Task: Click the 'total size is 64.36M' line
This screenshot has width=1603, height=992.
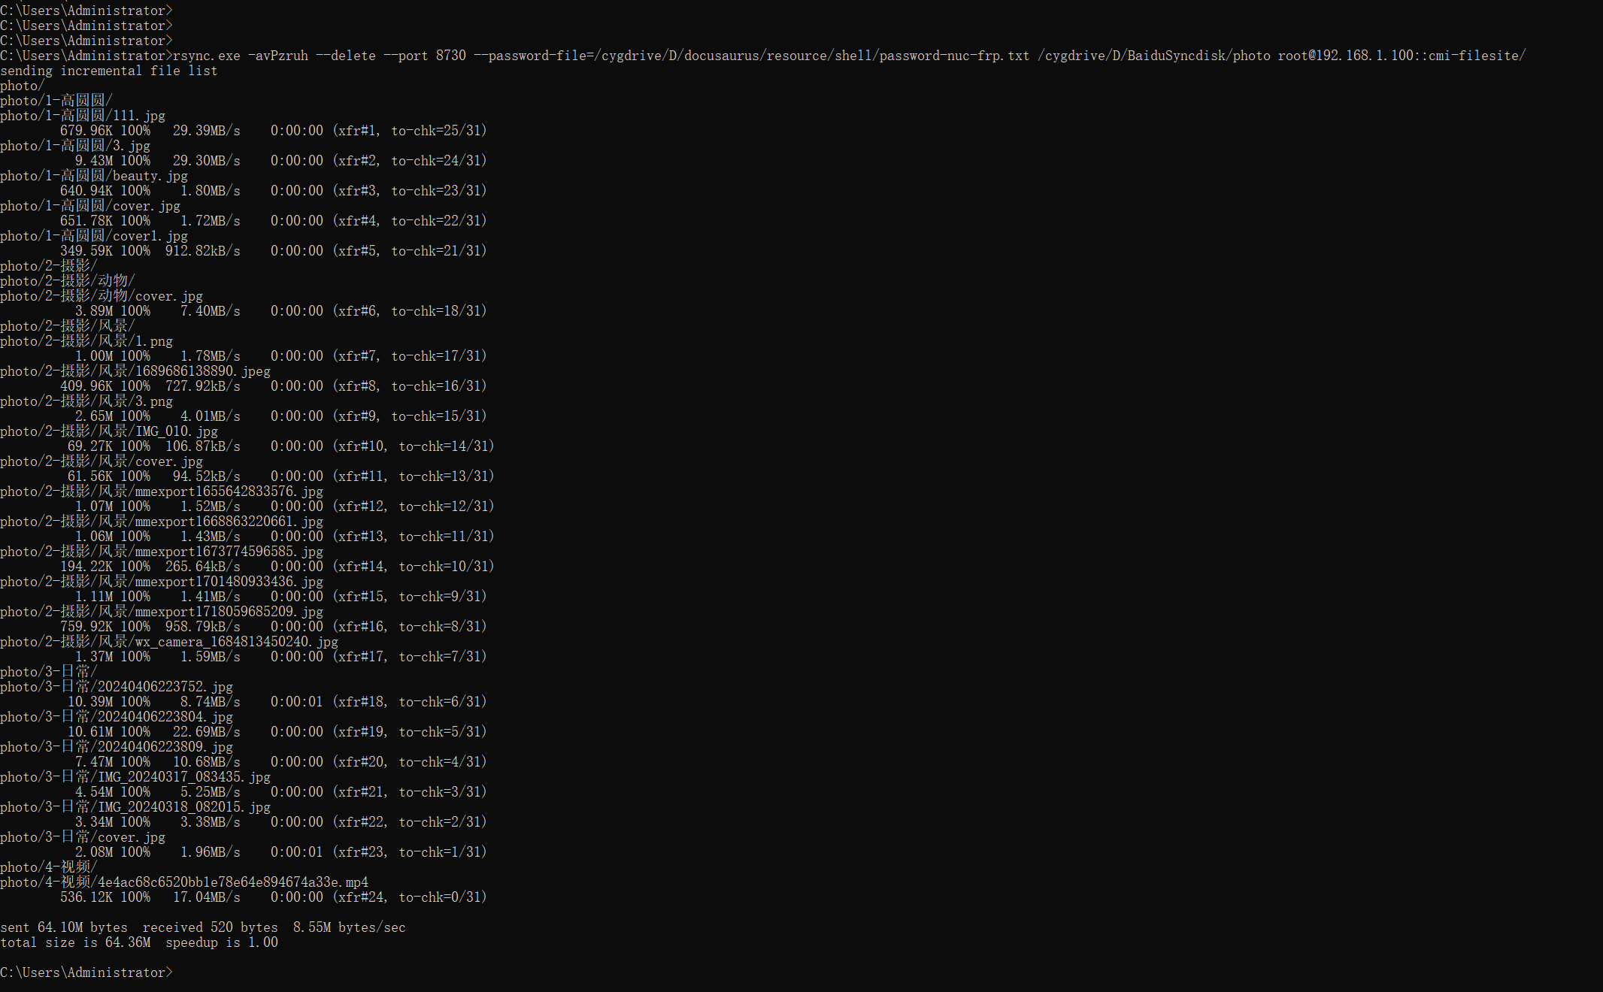Action: coord(75,942)
